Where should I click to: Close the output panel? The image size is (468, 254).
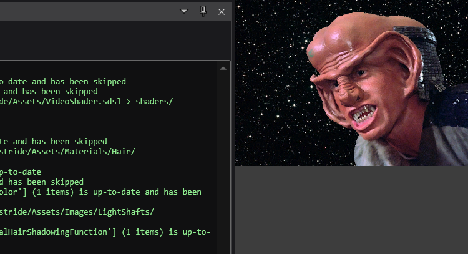(222, 12)
